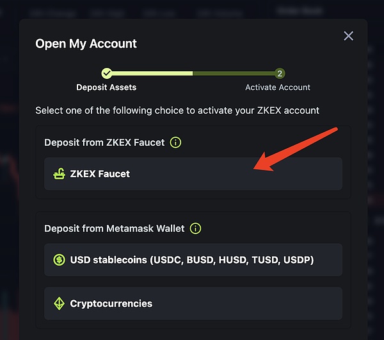Close the Open My Account dialog
Viewport: 384px width, 340px height.
pyautogui.click(x=349, y=36)
